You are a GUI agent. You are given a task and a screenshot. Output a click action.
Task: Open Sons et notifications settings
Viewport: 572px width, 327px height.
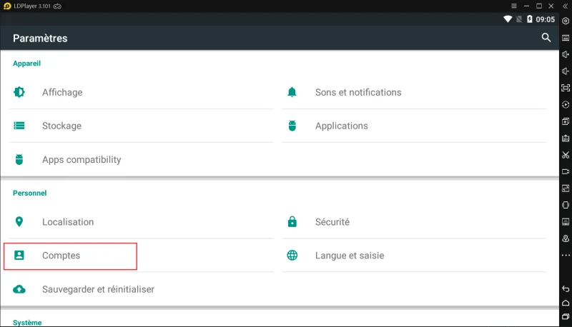(x=414, y=93)
